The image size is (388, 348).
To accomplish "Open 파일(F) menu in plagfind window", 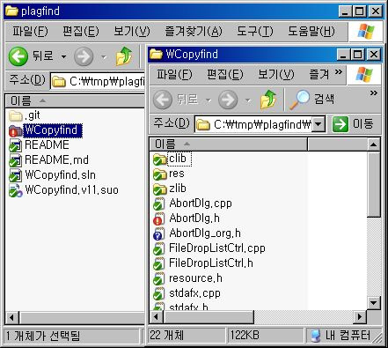I will click(30, 31).
